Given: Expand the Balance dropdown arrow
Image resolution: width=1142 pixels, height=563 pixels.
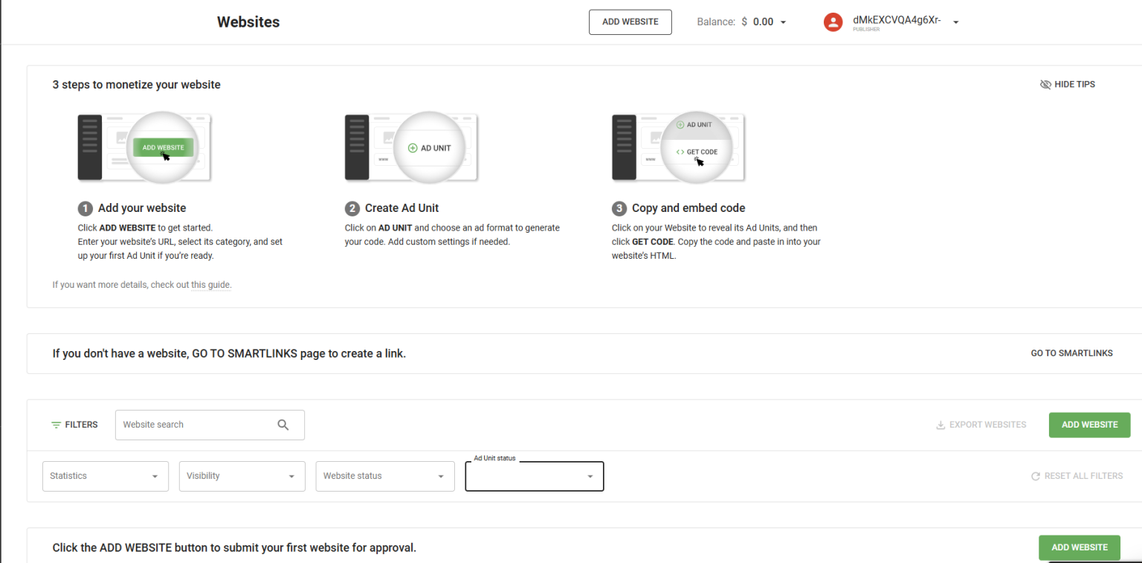Looking at the screenshot, I should coord(782,22).
